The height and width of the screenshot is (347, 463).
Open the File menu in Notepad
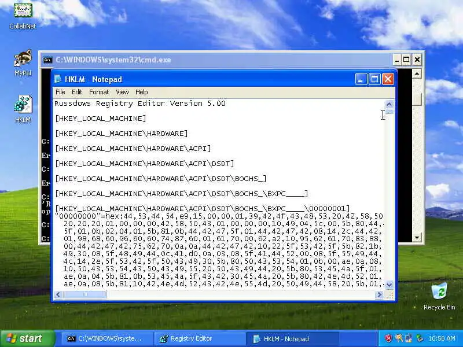[x=60, y=92]
